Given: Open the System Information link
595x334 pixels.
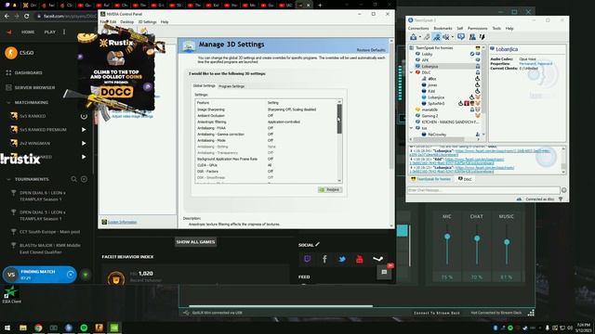Looking at the screenshot, I should coord(122,222).
